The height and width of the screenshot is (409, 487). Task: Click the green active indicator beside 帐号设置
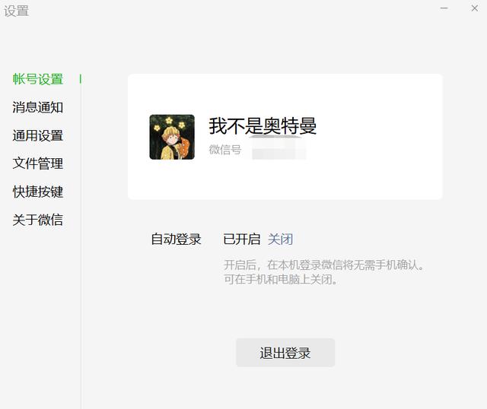[81, 79]
